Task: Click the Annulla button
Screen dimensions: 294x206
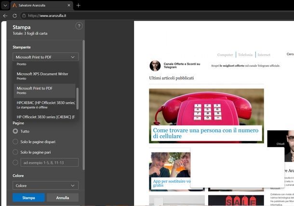Action: point(63,198)
